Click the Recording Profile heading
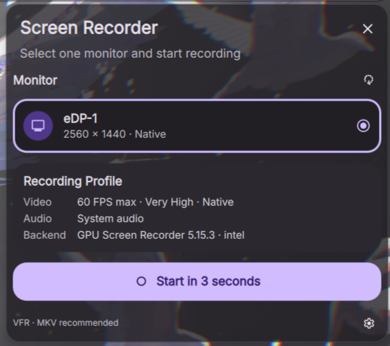The width and height of the screenshot is (390, 346). pos(73,181)
